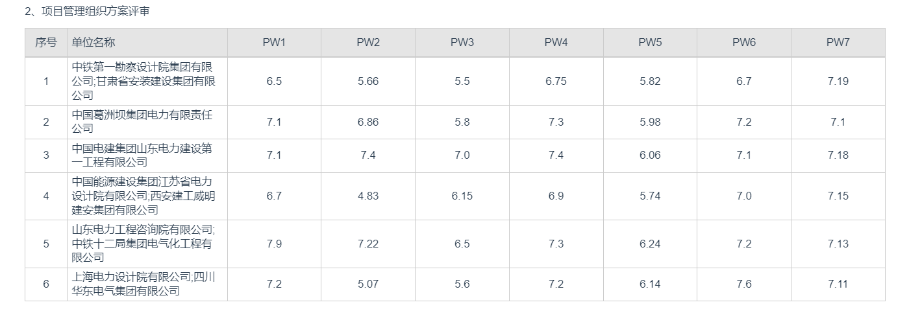This screenshot has width=909, height=311.
Task: Click the 单位名称 column header
Action: [x=93, y=43]
